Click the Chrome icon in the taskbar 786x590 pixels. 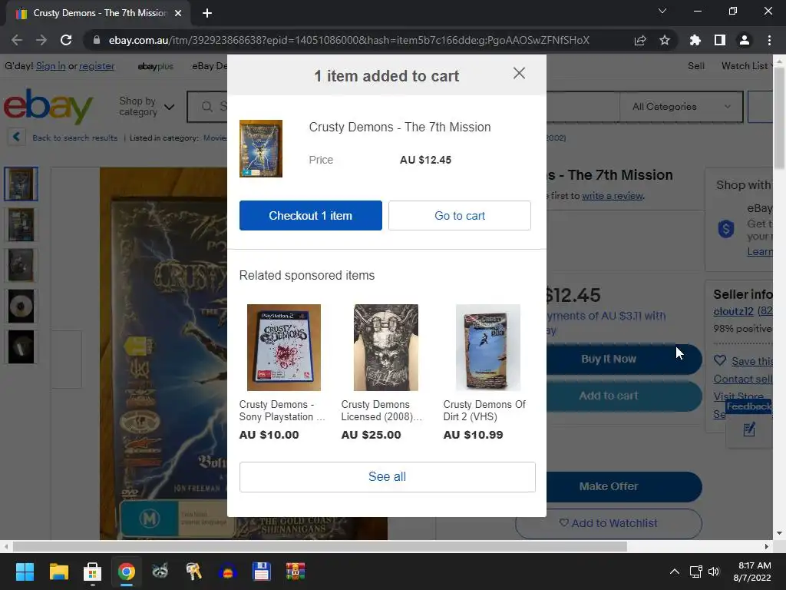coord(127,572)
